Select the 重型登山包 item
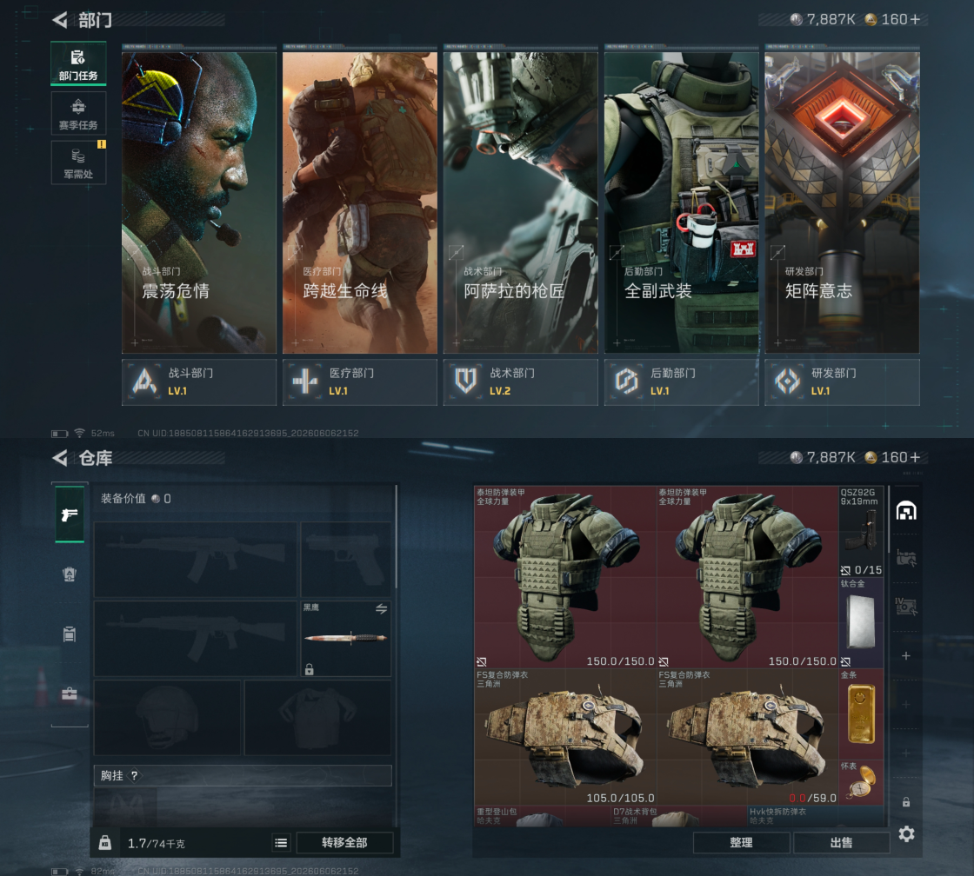Screen dimensions: 974x876 coord(543,816)
